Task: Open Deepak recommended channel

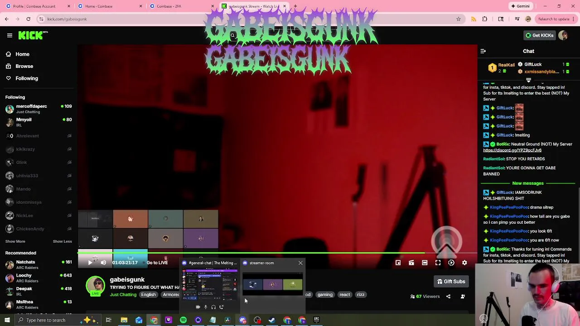Action: (x=39, y=291)
